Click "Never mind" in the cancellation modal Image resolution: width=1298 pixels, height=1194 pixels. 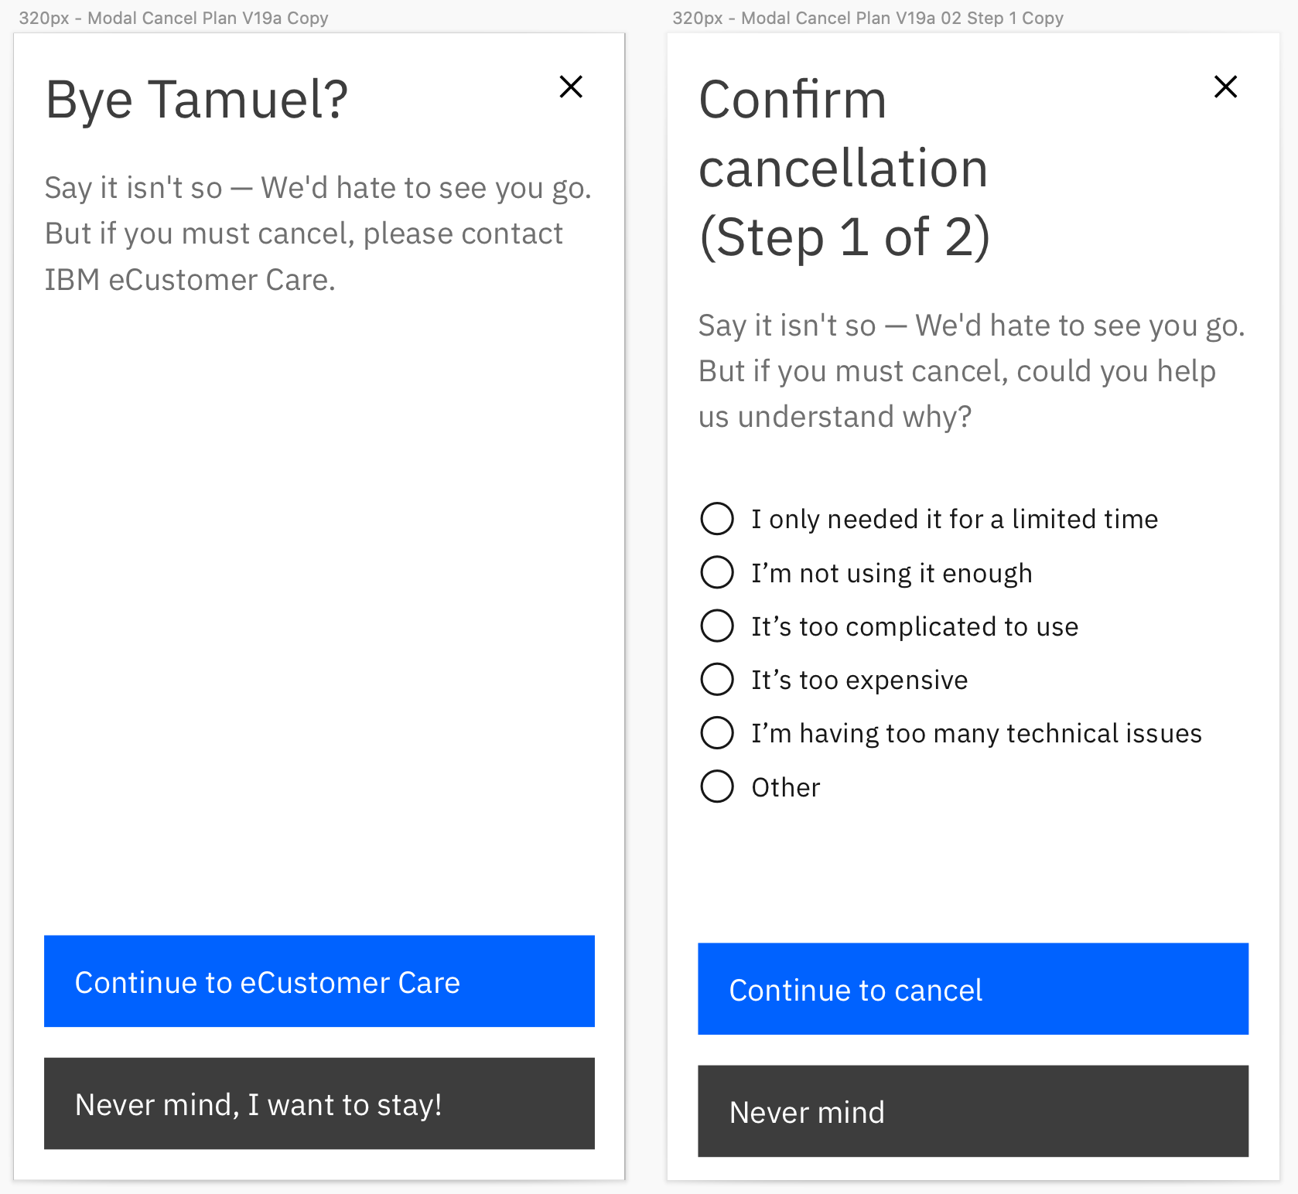click(973, 1111)
